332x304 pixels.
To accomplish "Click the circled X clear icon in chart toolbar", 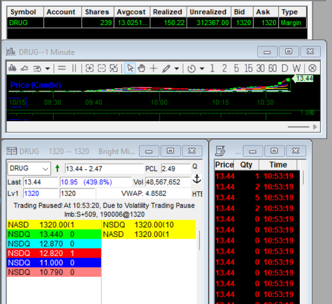I will coord(312,68).
